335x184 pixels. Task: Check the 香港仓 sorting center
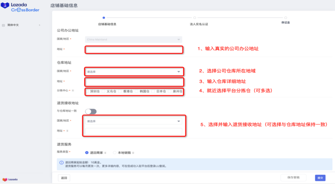[120, 91]
